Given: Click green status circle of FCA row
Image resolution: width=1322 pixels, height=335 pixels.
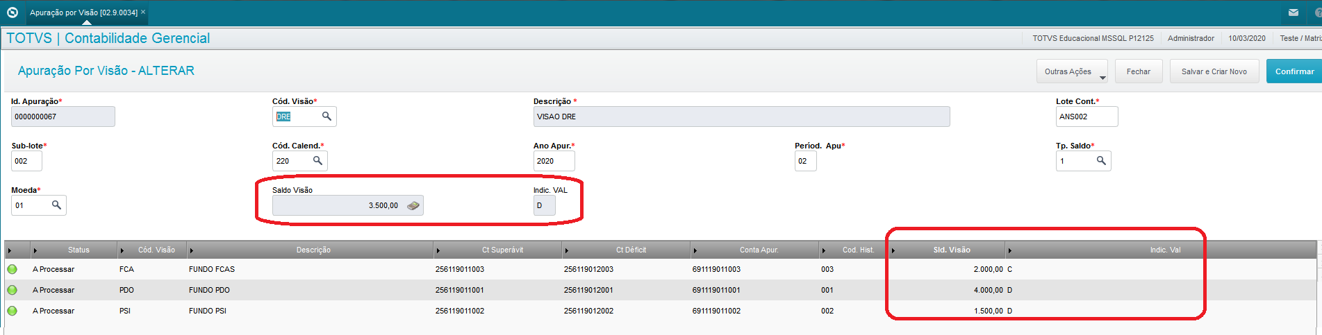Looking at the screenshot, I should click(x=12, y=269).
